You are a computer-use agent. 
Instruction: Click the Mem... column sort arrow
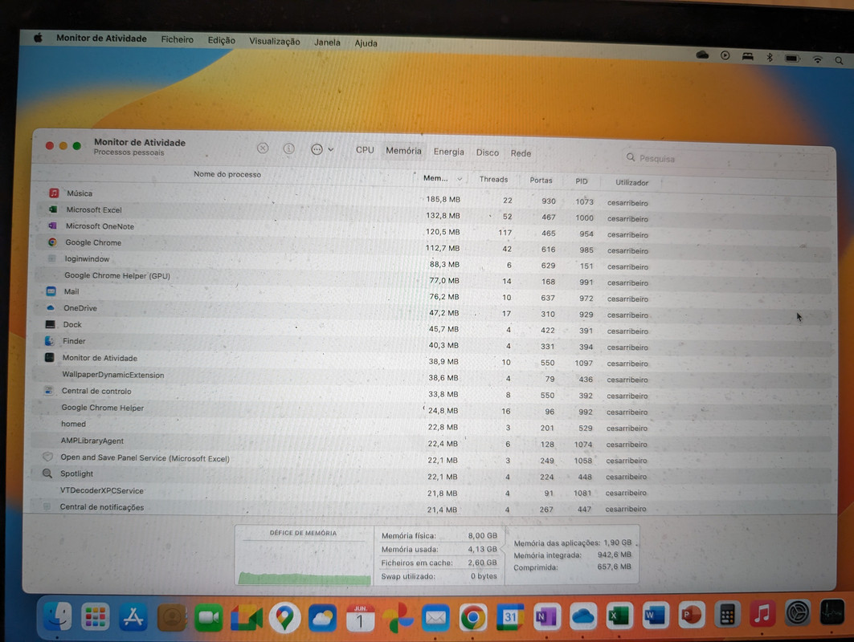coord(460,178)
